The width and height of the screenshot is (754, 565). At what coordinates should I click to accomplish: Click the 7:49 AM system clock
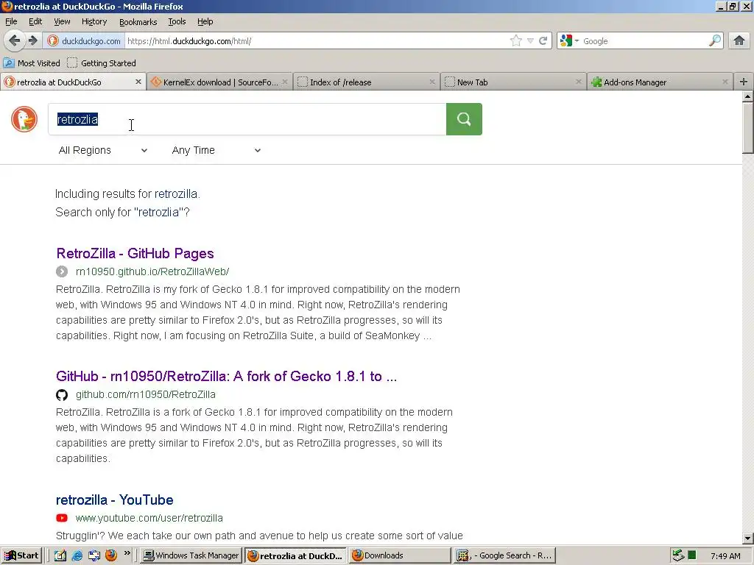click(725, 556)
